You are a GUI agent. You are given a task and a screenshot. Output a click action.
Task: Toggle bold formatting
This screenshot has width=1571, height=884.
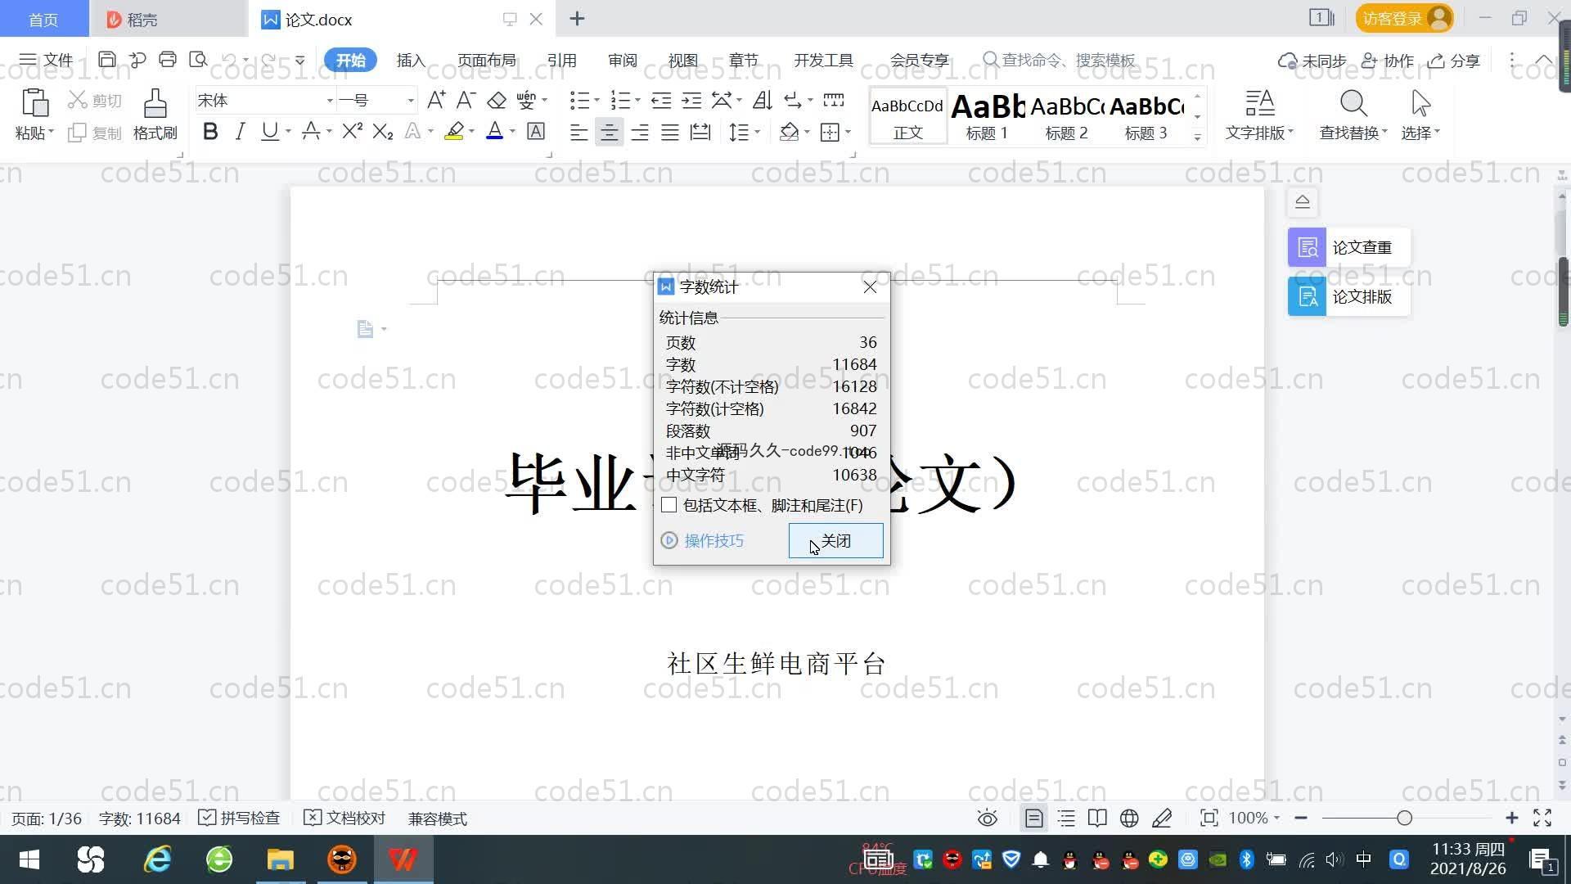tap(210, 132)
